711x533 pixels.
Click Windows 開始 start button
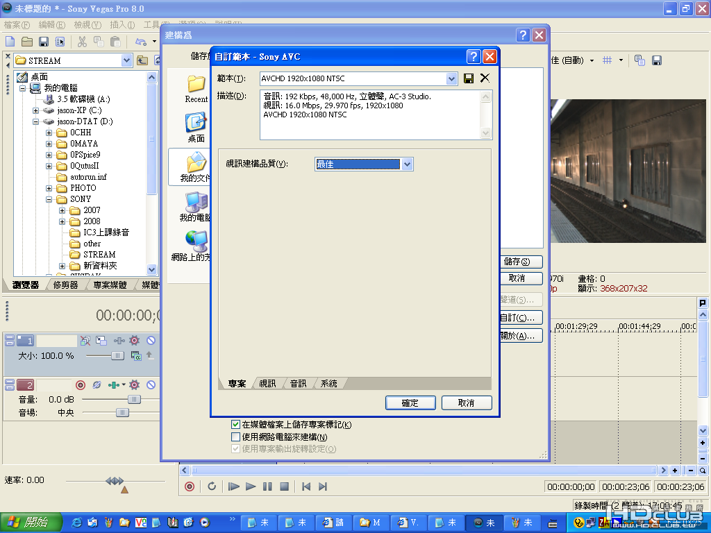coord(31,523)
